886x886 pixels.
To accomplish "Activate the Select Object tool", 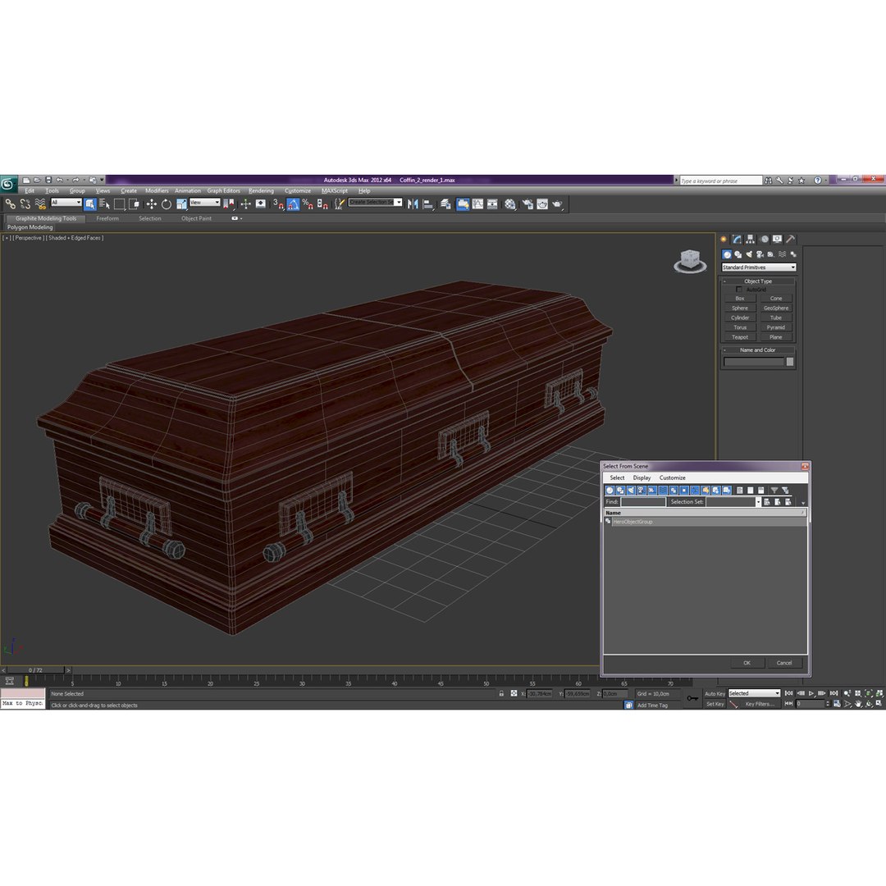I will click(x=90, y=204).
